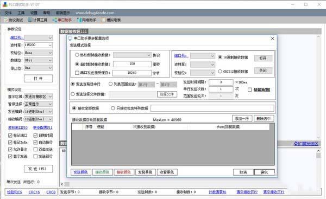Viewport: 326px width, 199px height.
Task: Expand the dialog's 端口号 dropdown
Action: (x=203, y=56)
